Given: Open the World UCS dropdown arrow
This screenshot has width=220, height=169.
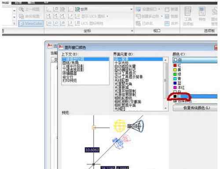Looking at the screenshot, I should point(131,9).
